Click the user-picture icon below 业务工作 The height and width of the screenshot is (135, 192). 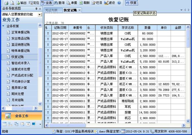point(22,124)
